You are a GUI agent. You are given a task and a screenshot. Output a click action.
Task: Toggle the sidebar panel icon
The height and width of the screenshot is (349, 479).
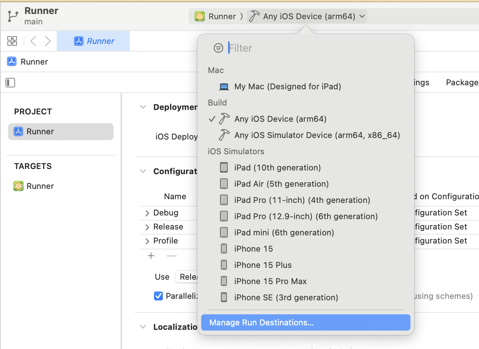(x=10, y=83)
